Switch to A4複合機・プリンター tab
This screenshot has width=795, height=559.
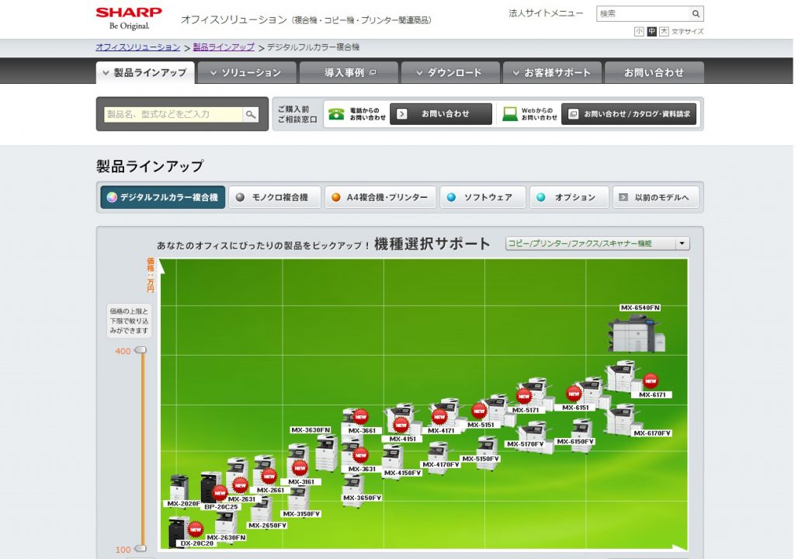pyautogui.click(x=380, y=197)
